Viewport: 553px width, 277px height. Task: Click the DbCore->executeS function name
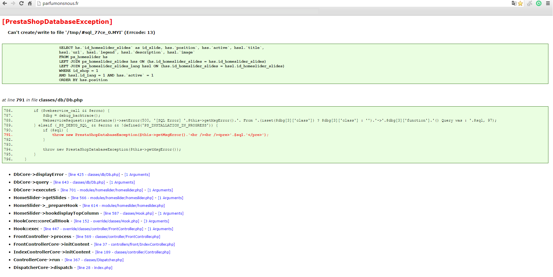pos(35,190)
